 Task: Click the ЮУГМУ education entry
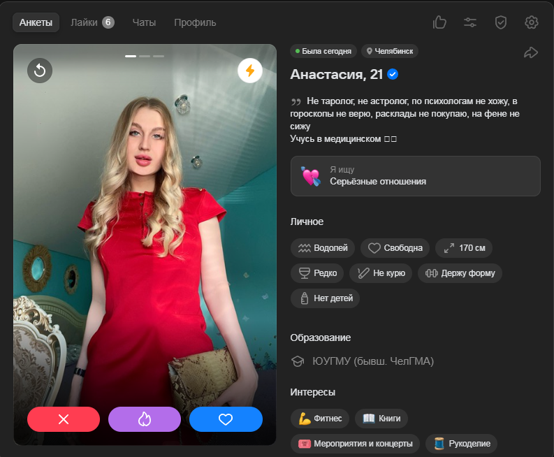click(372, 361)
